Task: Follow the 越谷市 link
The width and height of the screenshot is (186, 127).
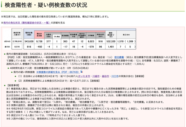Action: click(x=105, y=76)
